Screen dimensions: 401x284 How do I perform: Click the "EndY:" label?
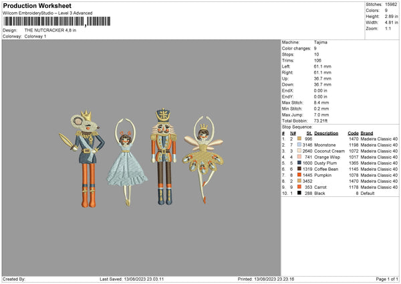[287, 96]
